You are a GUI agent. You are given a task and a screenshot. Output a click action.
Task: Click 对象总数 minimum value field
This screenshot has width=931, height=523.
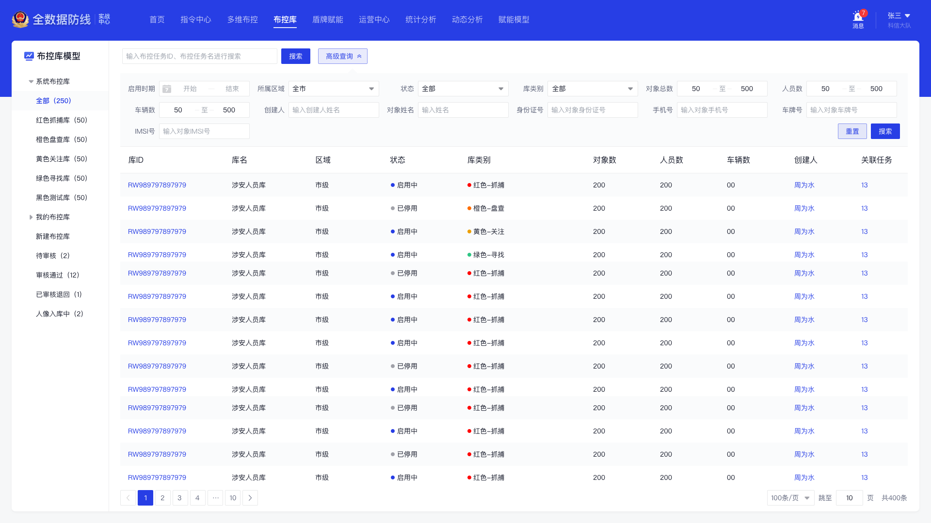tap(696, 89)
